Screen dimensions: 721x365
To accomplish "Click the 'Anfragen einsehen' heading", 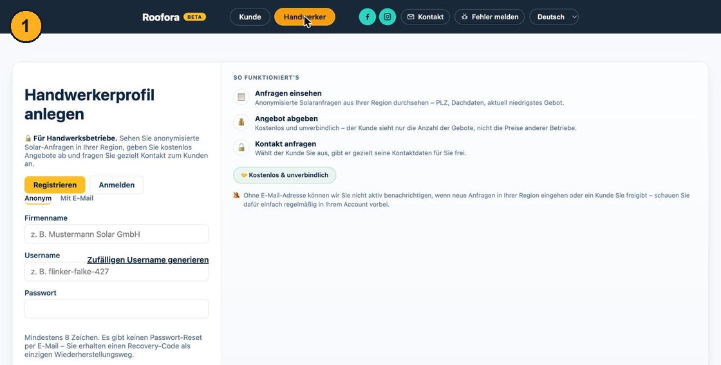I will click(x=288, y=93).
